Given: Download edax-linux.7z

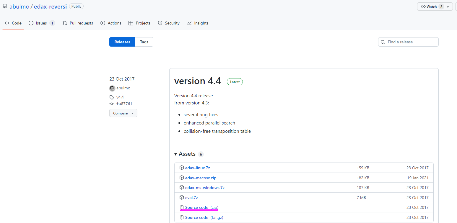Looking at the screenshot, I should (198, 168).
